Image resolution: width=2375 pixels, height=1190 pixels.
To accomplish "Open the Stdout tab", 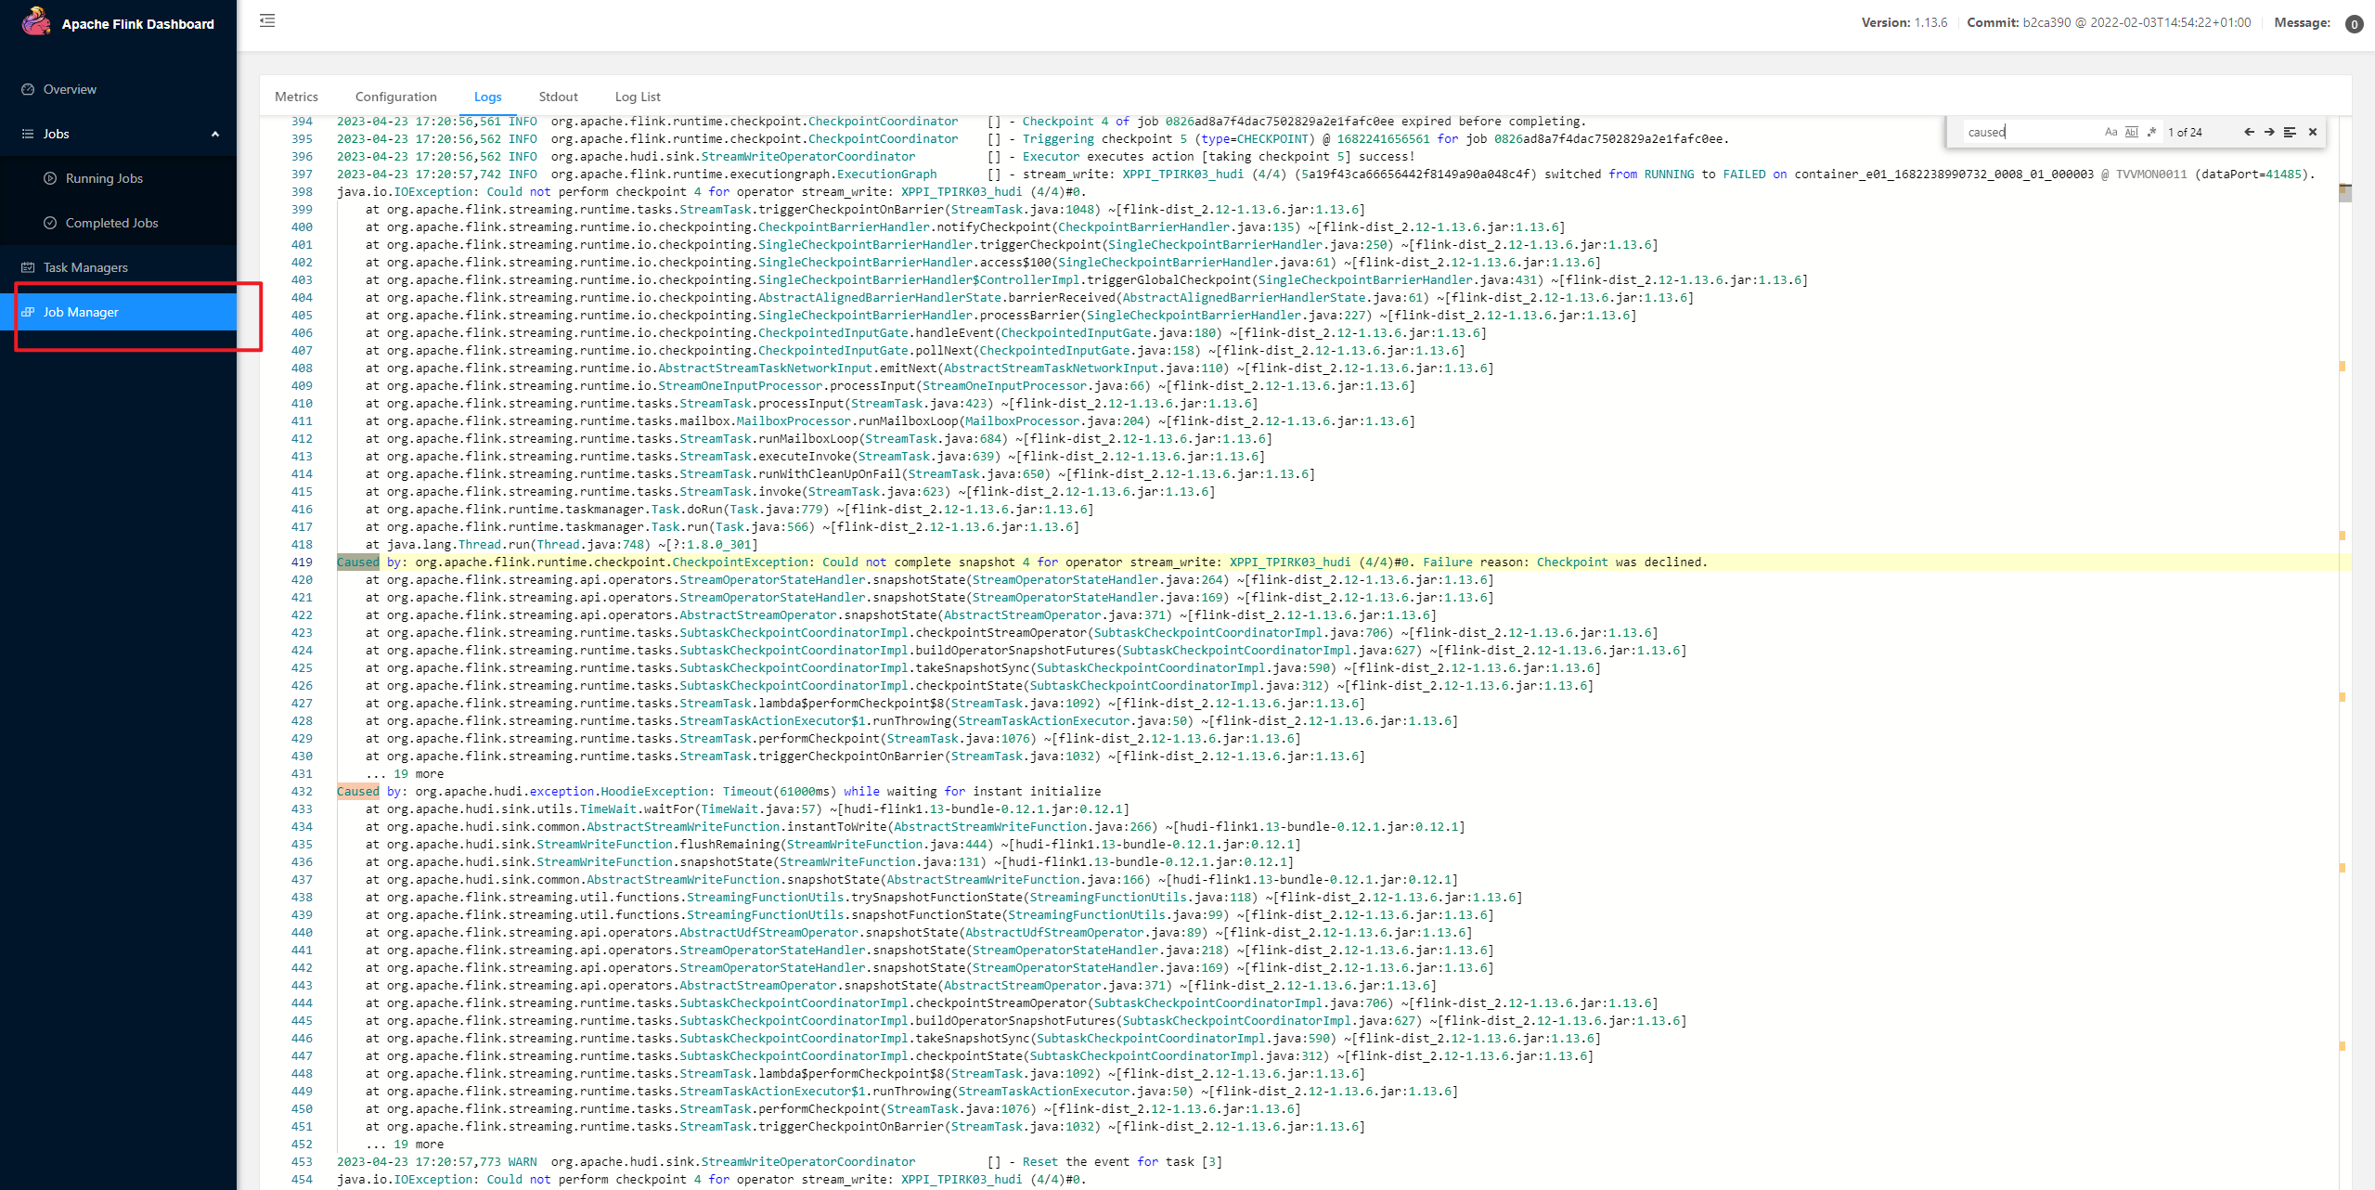I will click(x=558, y=97).
